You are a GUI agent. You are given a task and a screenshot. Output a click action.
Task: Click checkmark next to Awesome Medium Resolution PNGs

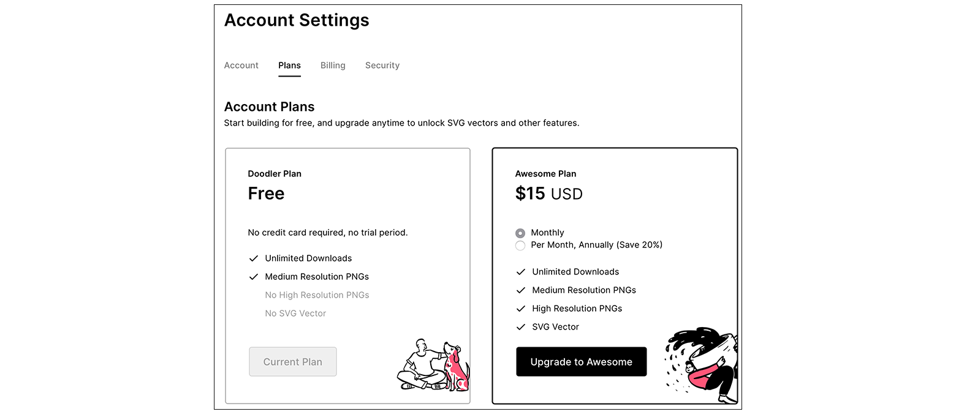pos(521,290)
